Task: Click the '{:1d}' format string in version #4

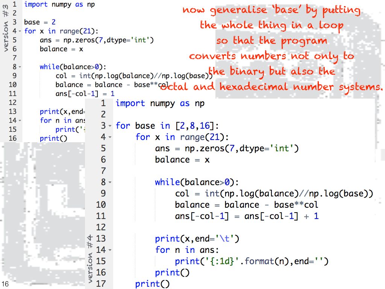Action: pyautogui.click(x=222, y=261)
